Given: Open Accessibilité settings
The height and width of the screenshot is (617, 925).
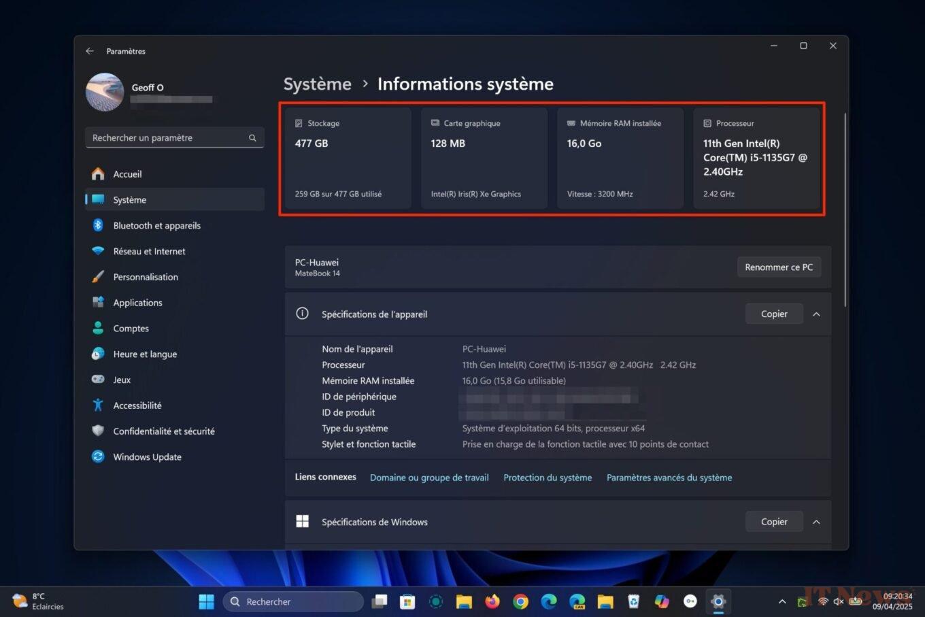Looking at the screenshot, I should pos(174,405).
